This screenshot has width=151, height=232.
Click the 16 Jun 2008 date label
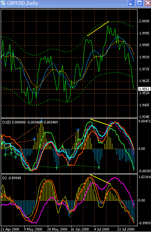coord(80,229)
